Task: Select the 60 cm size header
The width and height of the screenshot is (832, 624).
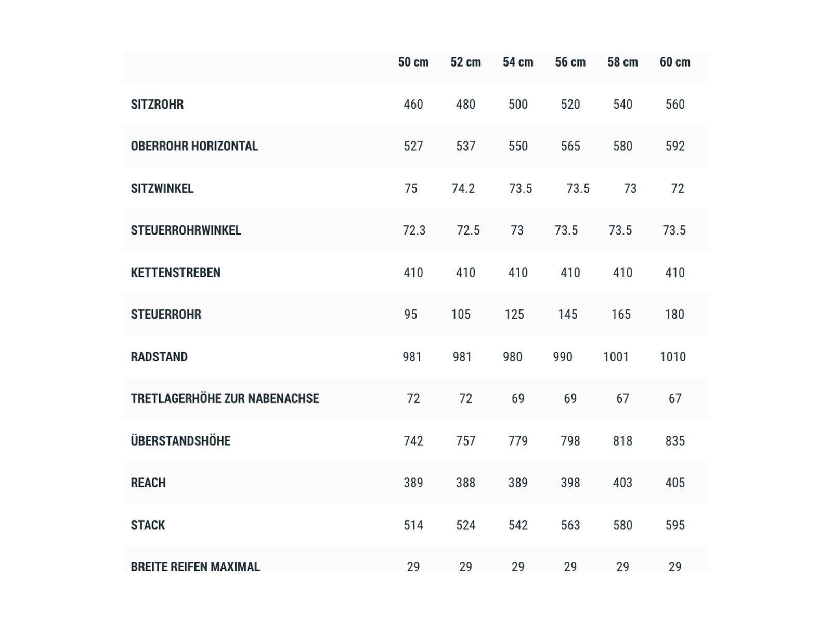Action: pyautogui.click(x=675, y=62)
